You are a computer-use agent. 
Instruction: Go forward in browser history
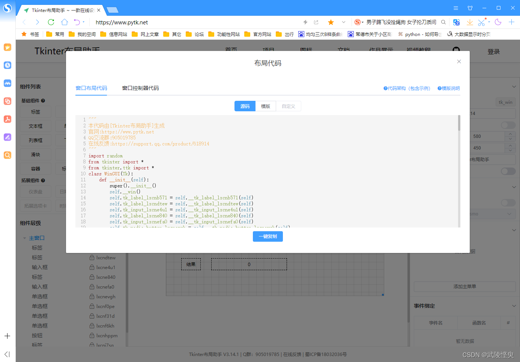pos(37,22)
